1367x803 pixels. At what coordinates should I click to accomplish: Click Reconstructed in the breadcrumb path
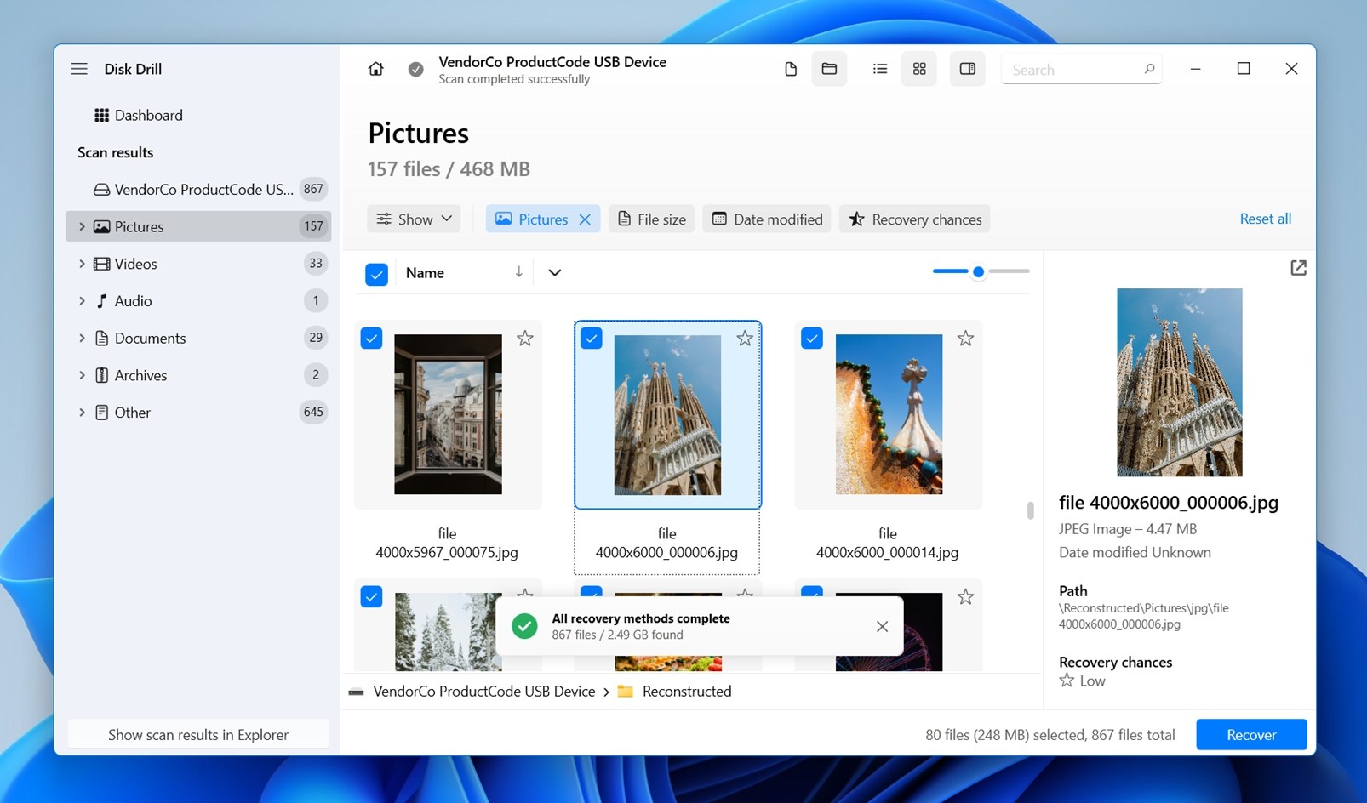(x=687, y=692)
